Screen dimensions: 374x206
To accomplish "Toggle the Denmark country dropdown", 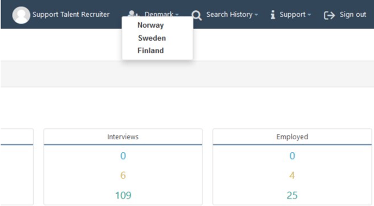I will pyautogui.click(x=161, y=15).
